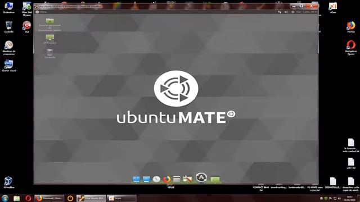The width and height of the screenshot is (360, 202).
Task: Open the green terminal icon in MATE dock
Action: click(215, 179)
